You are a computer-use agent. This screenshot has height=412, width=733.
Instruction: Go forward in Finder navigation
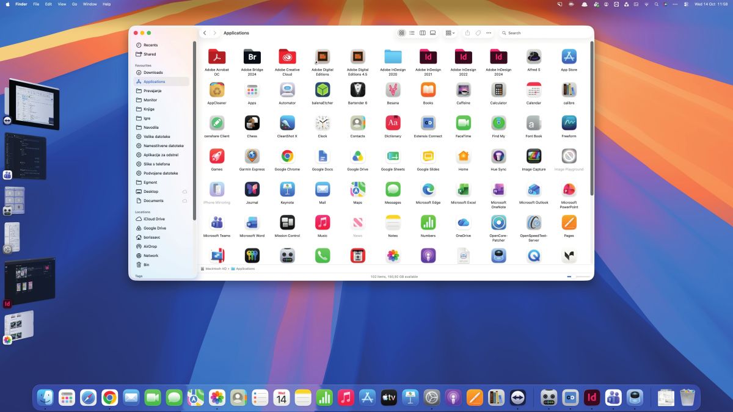click(x=214, y=33)
